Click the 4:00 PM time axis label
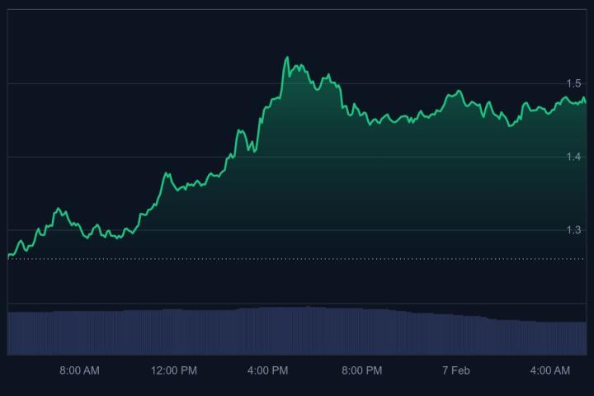The height and width of the screenshot is (396, 594). (x=267, y=371)
